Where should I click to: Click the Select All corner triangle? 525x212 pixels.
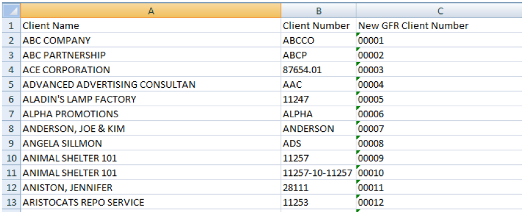(x=11, y=10)
